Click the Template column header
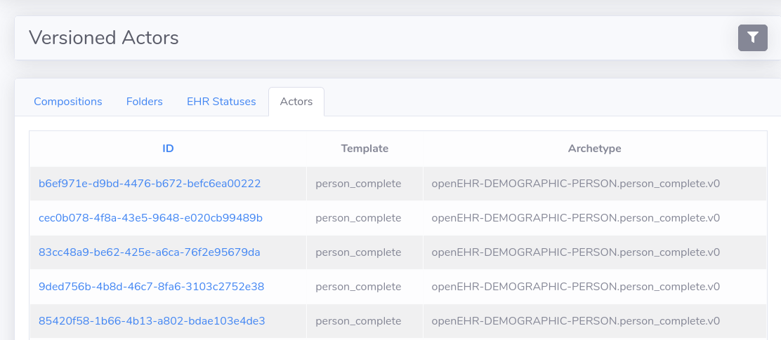This screenshot has width=781, height=340. point(365,149)
